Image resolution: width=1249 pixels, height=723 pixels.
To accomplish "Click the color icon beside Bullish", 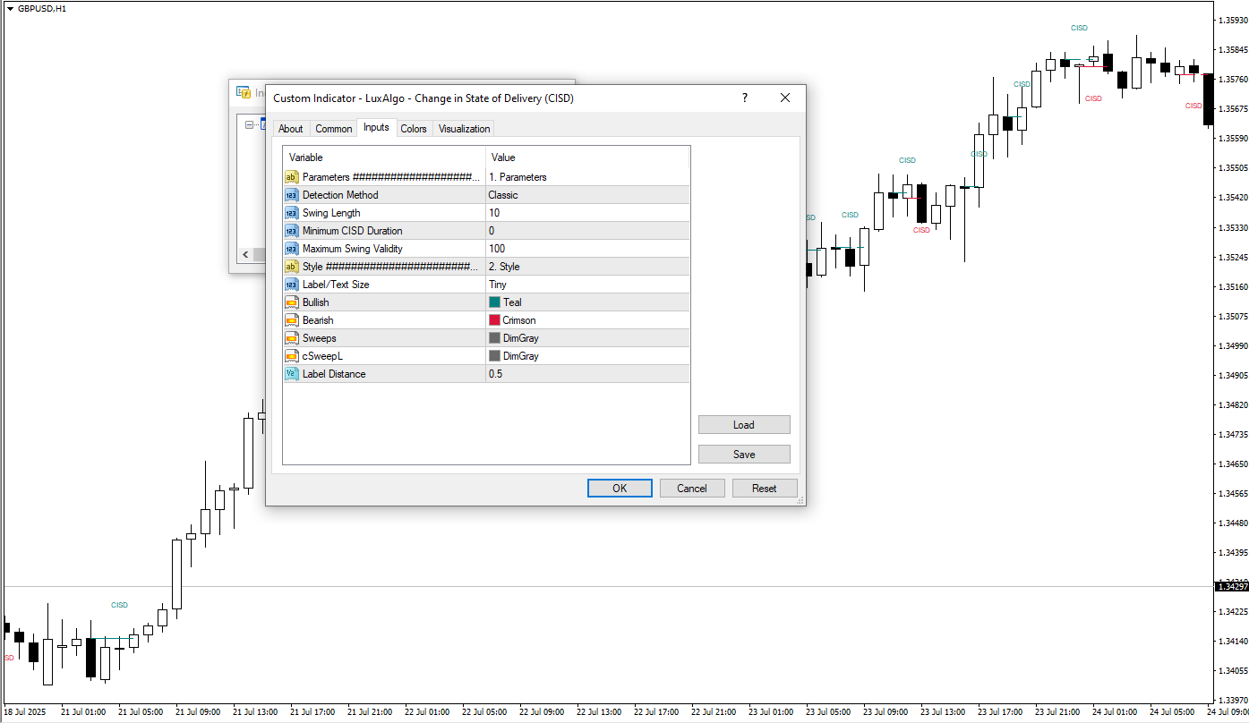I will pos(291,302).
